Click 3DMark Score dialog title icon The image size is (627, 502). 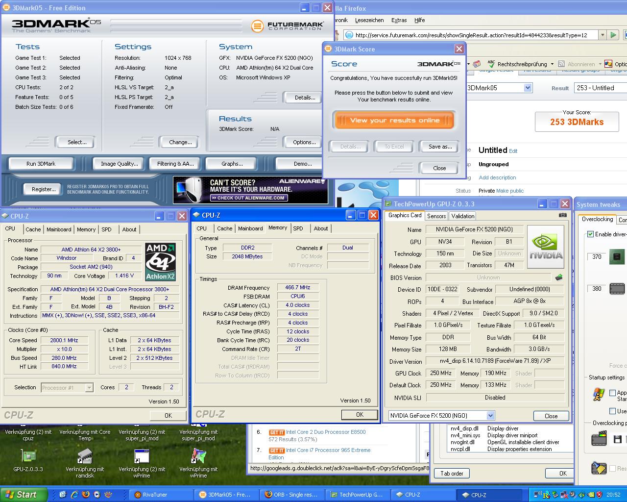click(328, 49)
